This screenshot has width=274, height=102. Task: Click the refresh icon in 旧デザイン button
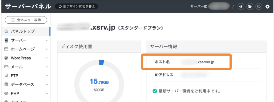[60, 7]
